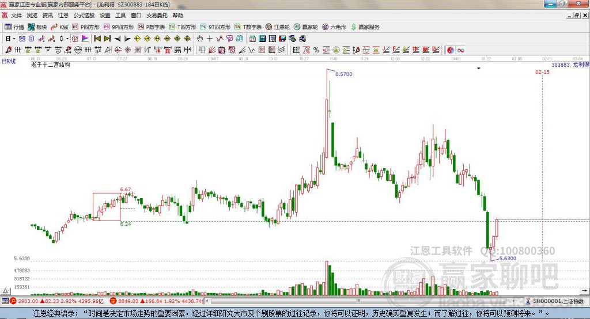Click the 老子十二宫结构 indicator label
Screen dimensions: 590x319
[51, 64]
